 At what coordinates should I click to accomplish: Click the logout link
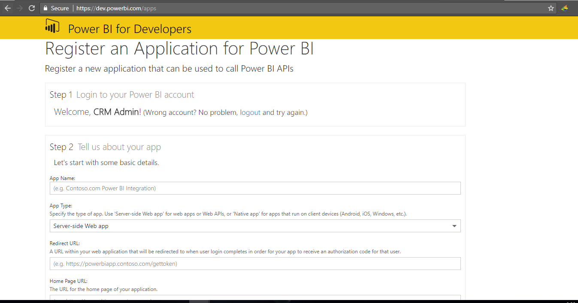click(x=250, y=112)
